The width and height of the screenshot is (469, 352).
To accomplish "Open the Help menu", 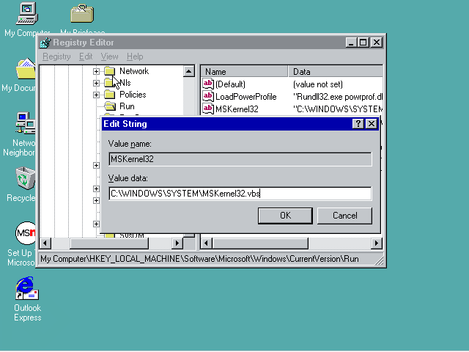I will click(x=135, y=56).
